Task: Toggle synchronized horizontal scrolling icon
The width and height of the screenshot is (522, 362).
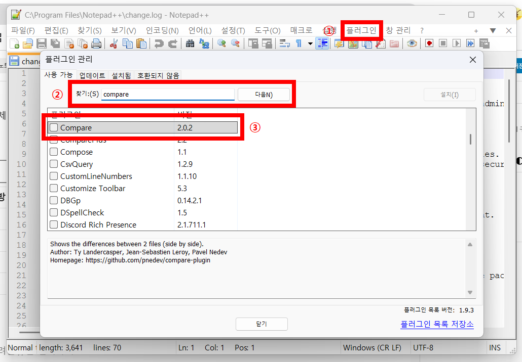Action: (x=267, y=43)
